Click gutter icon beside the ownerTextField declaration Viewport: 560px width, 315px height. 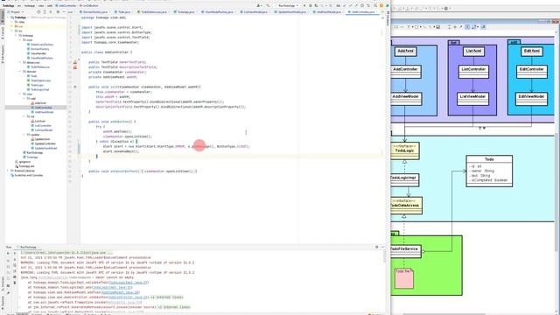[75, 62]
